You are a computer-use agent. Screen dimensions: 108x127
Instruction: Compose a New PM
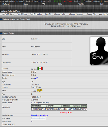pos(48,14)
